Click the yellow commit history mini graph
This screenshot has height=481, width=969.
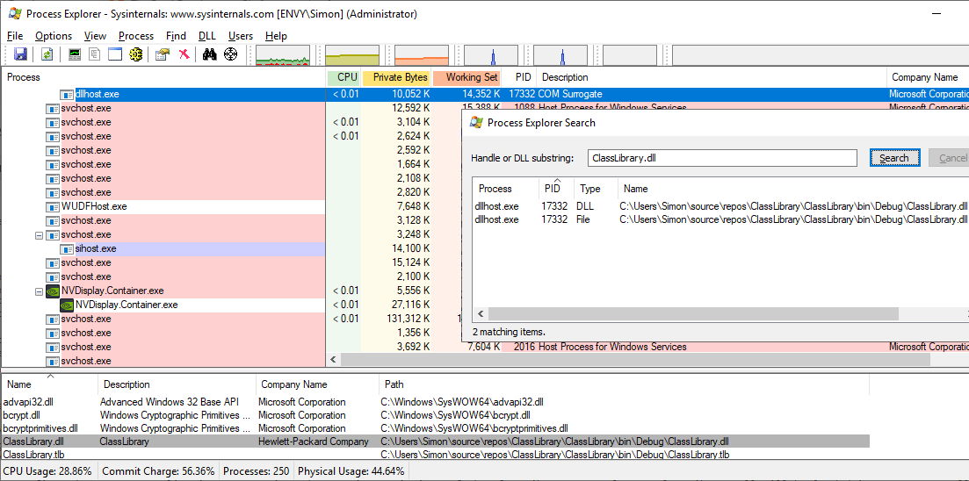pyautogui.click(x=352, y=55)
